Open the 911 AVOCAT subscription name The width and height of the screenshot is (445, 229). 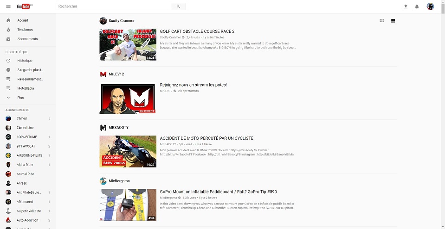point(26,146)
